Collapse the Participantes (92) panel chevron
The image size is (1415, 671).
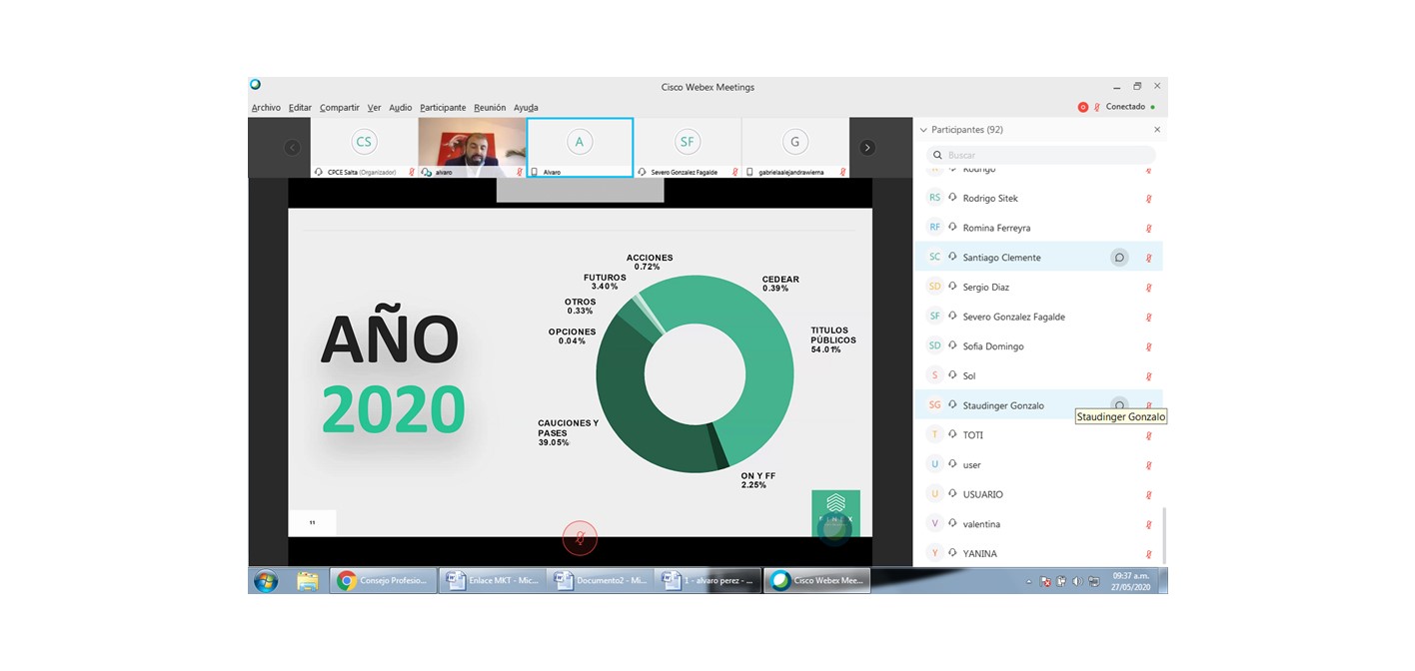tap(922, 130)
